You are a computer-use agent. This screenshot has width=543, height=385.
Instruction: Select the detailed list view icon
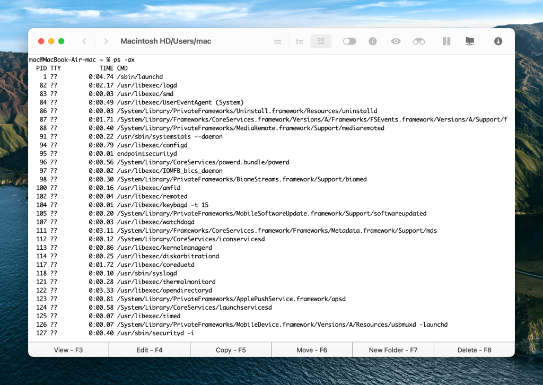tap(299, 41)
